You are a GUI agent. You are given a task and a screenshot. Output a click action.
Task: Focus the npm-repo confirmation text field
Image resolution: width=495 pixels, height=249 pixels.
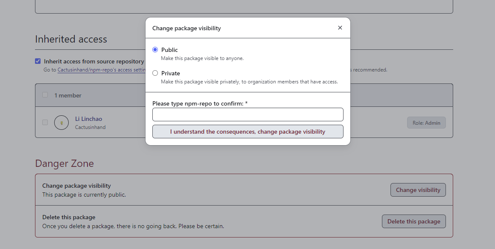pyautogui.click(x=247, y=114)
